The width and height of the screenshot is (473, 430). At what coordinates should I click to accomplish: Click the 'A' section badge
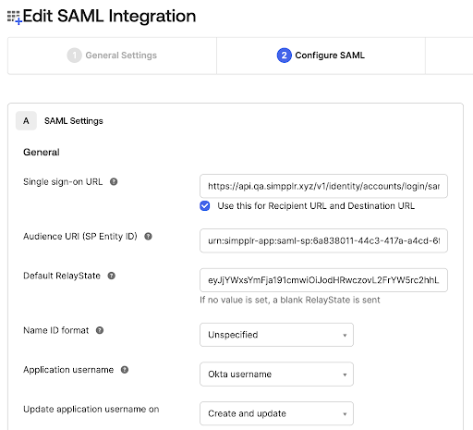point(26,121)
